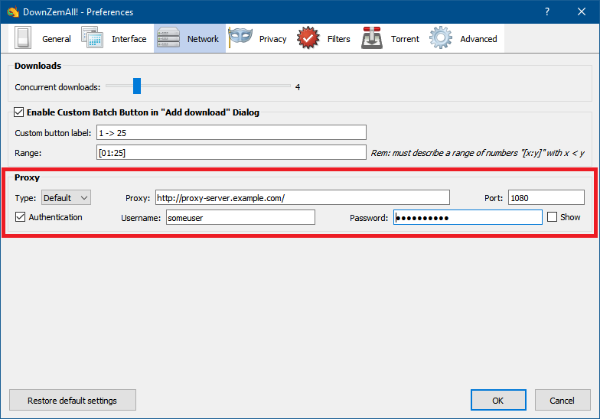Open General preferences via switch icon
Viewport: 600px width, 419px height.
[23, 38]
